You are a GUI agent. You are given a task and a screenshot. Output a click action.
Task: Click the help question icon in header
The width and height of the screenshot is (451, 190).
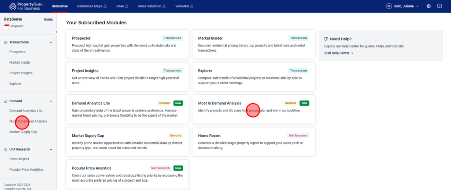440,6
